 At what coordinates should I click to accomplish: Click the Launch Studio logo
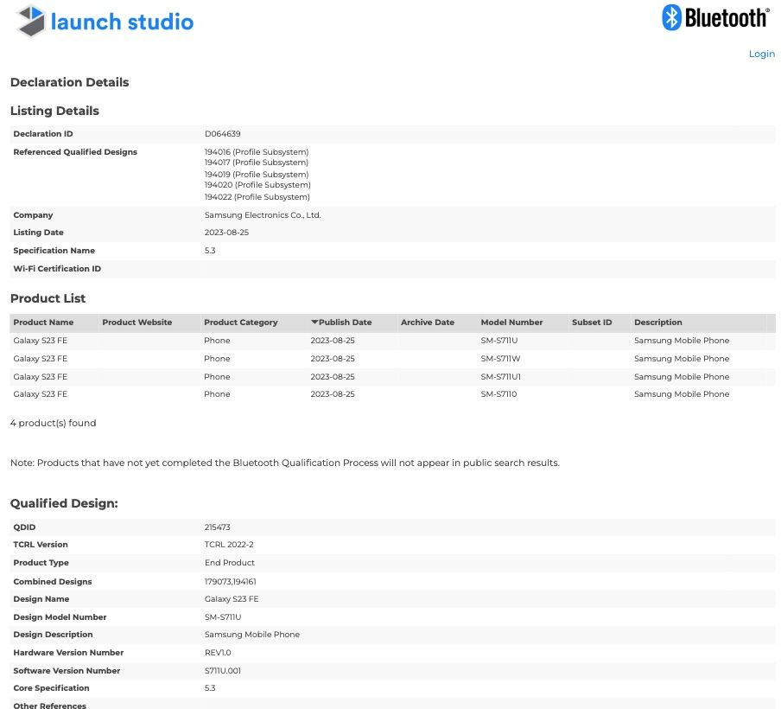coord(105,22)
